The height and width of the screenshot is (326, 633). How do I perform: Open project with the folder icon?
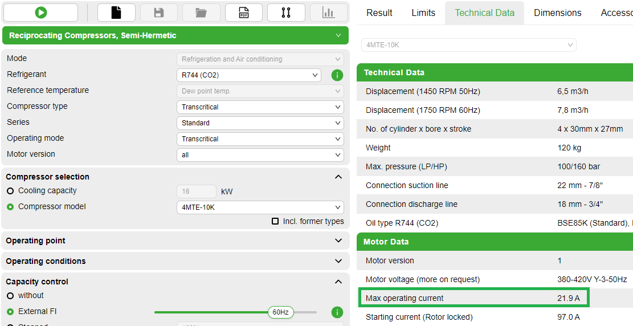(x=201, y=13)
